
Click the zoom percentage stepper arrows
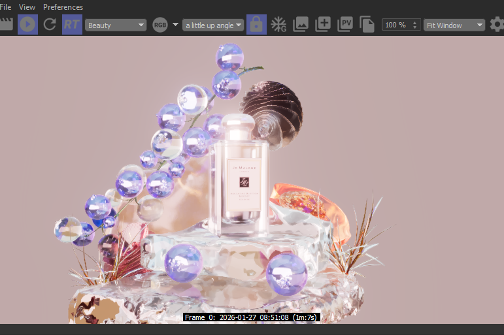pyautogui.click(x=414, y=25)
